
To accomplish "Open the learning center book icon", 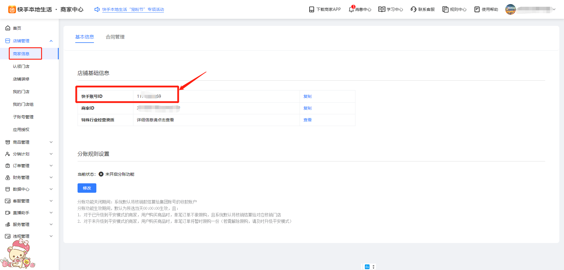I will [x=382, y=9].
